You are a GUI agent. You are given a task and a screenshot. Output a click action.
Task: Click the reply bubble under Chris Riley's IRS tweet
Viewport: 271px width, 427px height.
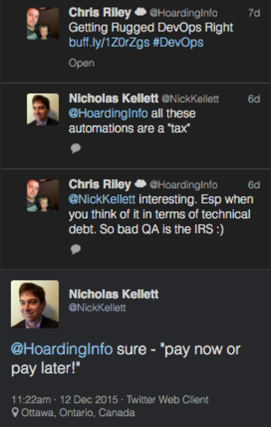tap(75, 249)
